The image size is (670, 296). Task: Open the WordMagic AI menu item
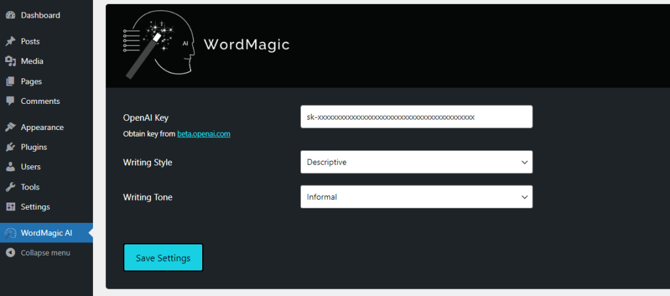(x=46, y=233)
